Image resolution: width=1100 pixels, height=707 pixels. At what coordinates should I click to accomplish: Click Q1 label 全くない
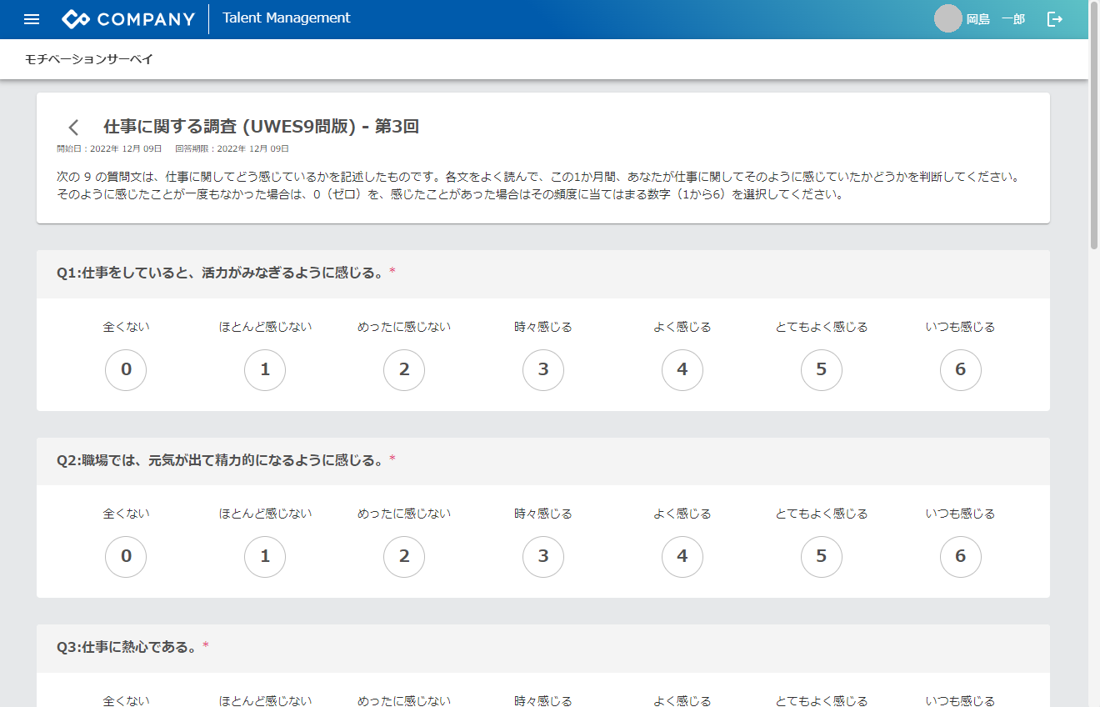127,327
